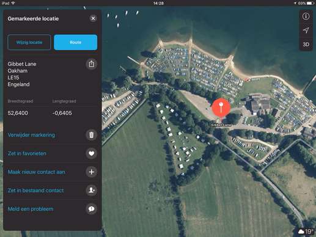Viewport: 316px width, 237px height.
Task: Tap the Wi-Fi icon in status bar
Action: [13, 3]
